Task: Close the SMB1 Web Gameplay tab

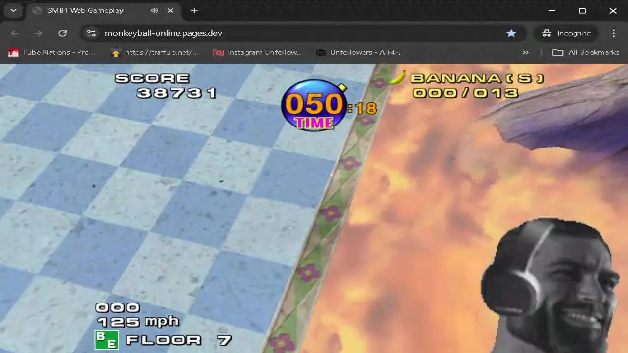Action: pyautogui.click(x=170, y=10)
